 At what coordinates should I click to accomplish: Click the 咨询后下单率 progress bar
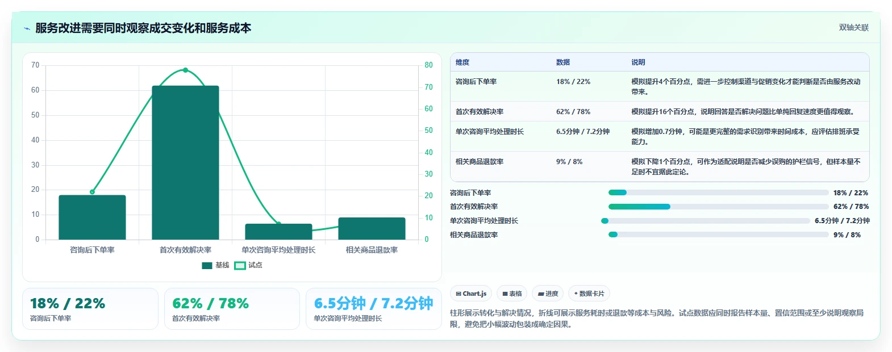(x=718, y=193)
